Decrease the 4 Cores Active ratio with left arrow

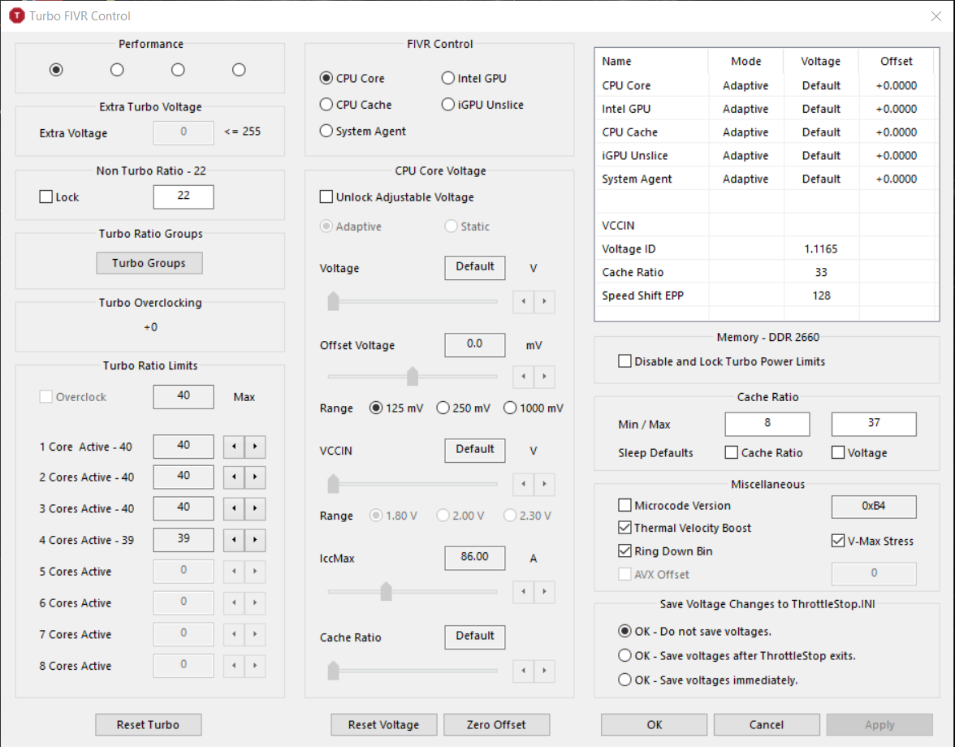pyautogui.click(x=234, y=539)
